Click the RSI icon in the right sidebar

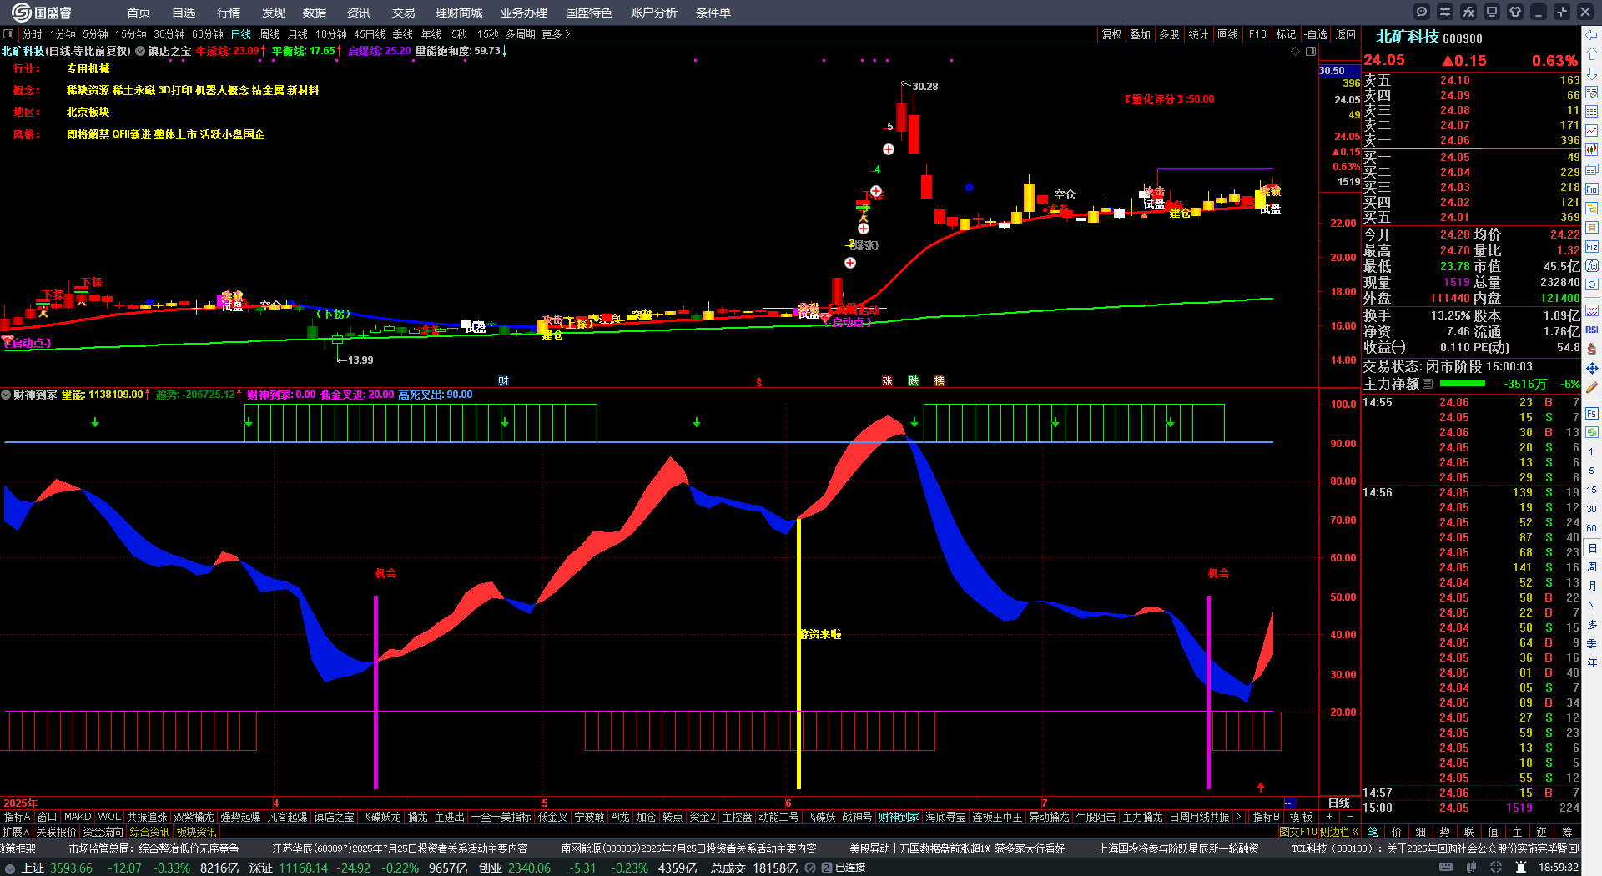[x=1592, y=330]
